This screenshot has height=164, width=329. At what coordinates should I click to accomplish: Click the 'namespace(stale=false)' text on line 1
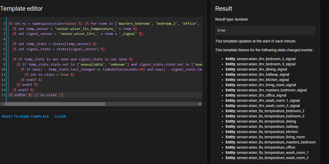pyautogui.click(x=54, y=24)
